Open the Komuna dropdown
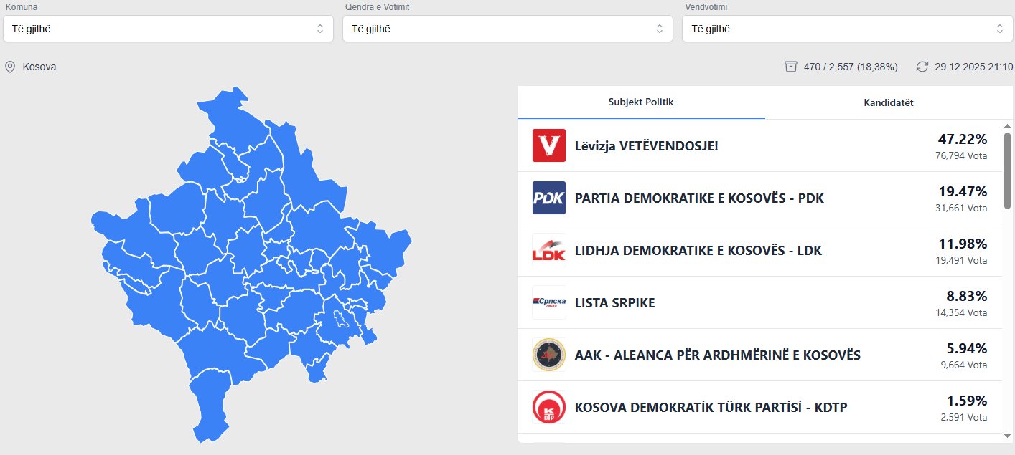This screenshot has height=455, width=1015. [x=168, y=29]
